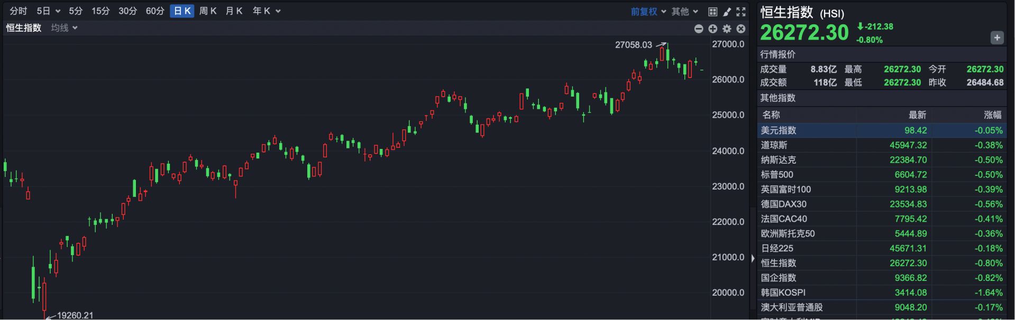This screenshot has width=1015, height=320.
Task: Switch to the 分时 intraday tab
Action: [x=19, y=11]
